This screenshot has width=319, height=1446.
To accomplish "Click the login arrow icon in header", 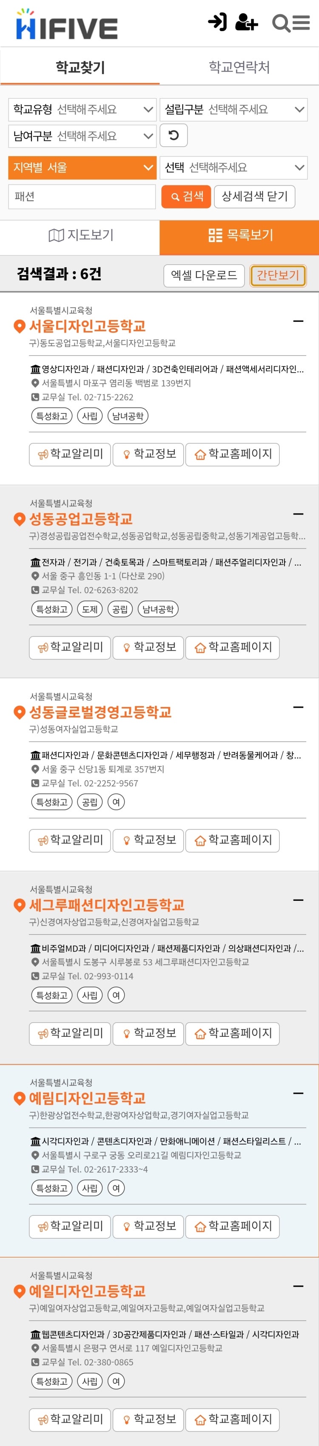I will pos(217,23).
